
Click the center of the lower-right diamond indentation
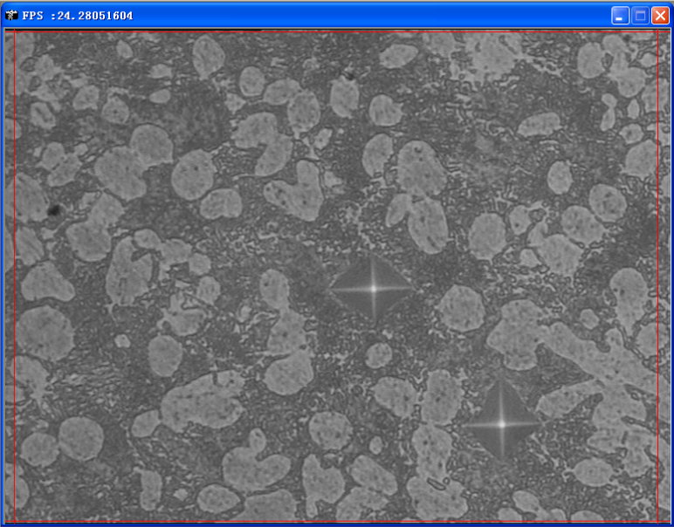(502, 424)
